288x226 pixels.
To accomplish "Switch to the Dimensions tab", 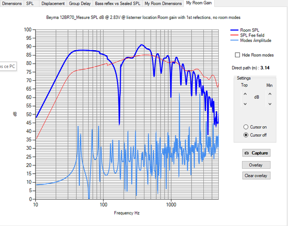I will point(12,4).
